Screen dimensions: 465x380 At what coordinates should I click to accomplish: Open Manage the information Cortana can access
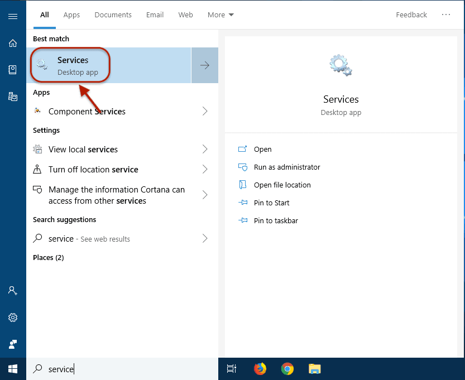tap(122, 195)
